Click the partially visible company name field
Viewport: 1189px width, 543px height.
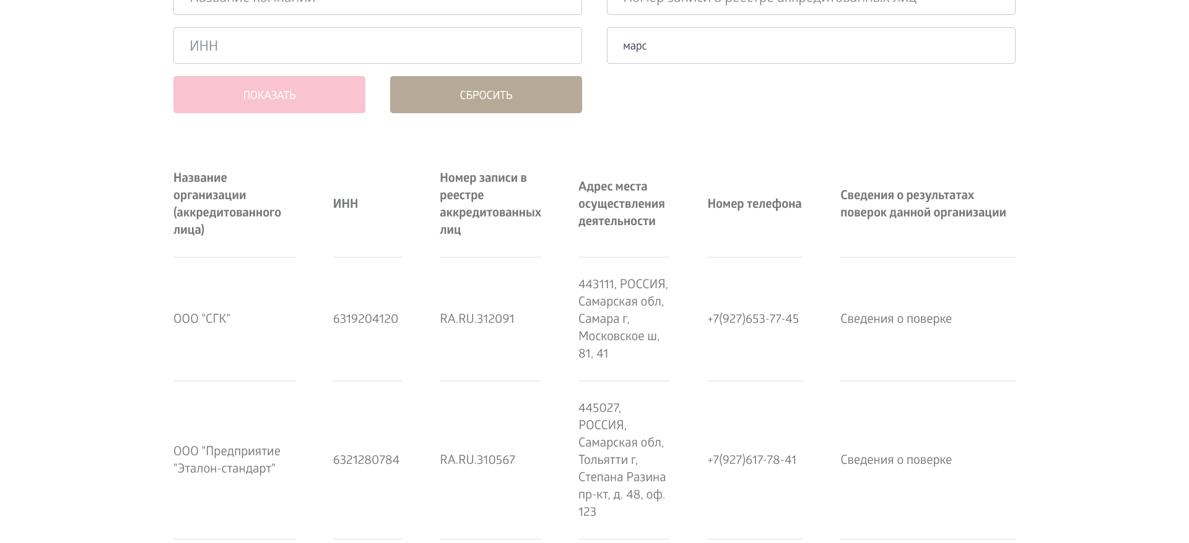click(x=377, y=6)
